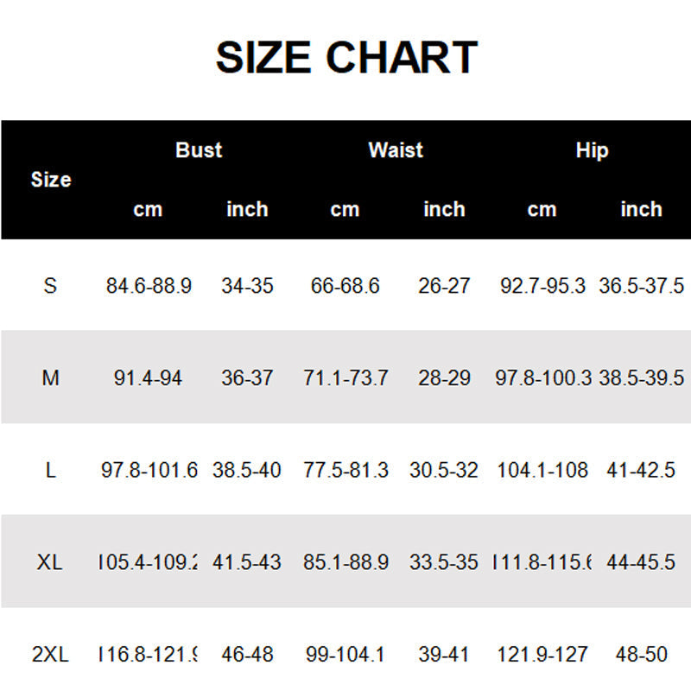Select the Waist column header
The image size is (691, 691).
[x=396, y=150]
